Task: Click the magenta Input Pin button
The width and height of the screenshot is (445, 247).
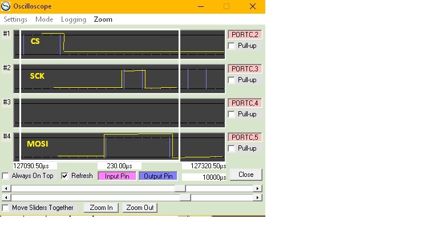Action: (117, 176)
